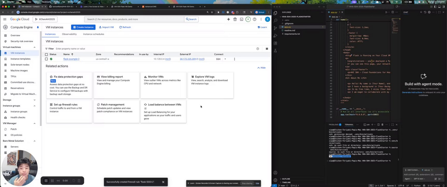Select the TERMINAL panel tab
Viewport: 447px width, 187px height.
[x=349, y=125]
